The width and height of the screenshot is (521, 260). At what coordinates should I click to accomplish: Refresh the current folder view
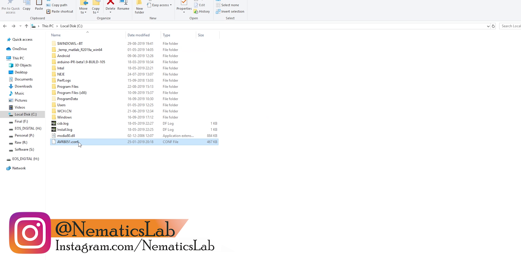(493, 26)
